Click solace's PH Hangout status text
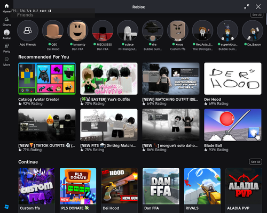The image size is (267, 213). [x=128, y=49]
